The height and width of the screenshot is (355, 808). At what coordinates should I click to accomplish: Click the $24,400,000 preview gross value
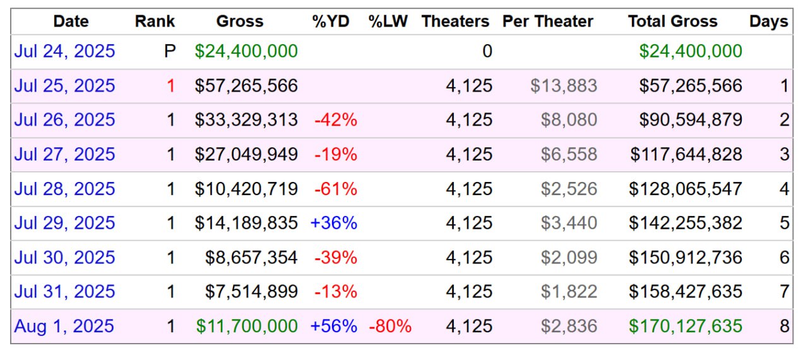coord(246,51)
